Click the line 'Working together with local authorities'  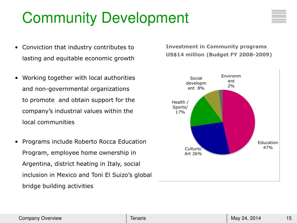79,78
